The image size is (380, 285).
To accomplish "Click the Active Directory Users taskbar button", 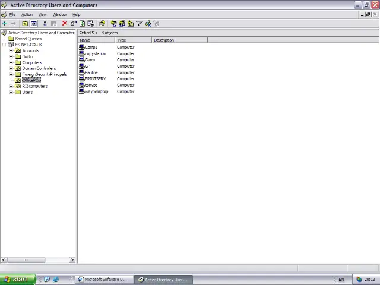I will click(164, 280).
